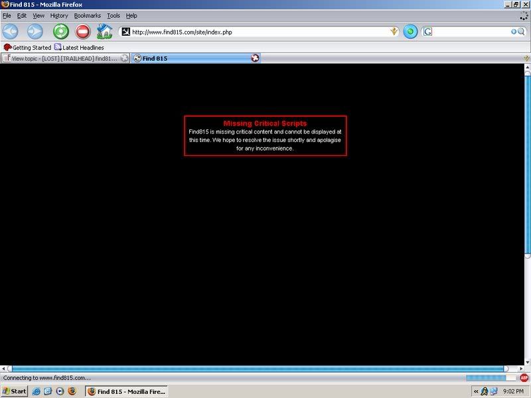Click the network connection tray icon
This screenshot has width=531, height=398.
tap(494, 391)
